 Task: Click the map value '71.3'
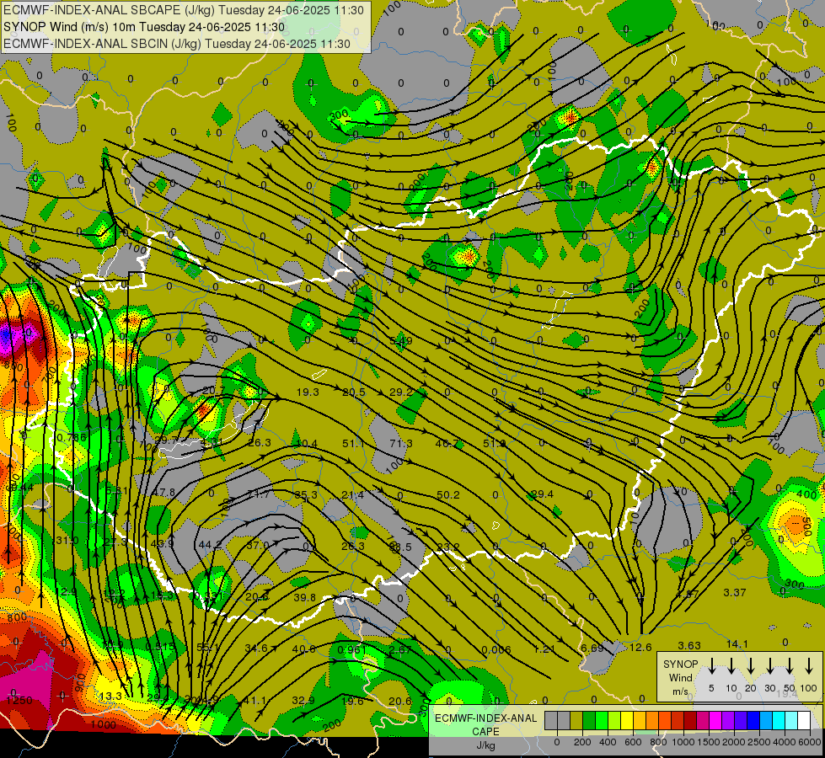tap(401, 444)
